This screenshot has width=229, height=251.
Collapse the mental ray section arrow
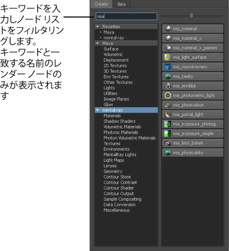(98, 110)
